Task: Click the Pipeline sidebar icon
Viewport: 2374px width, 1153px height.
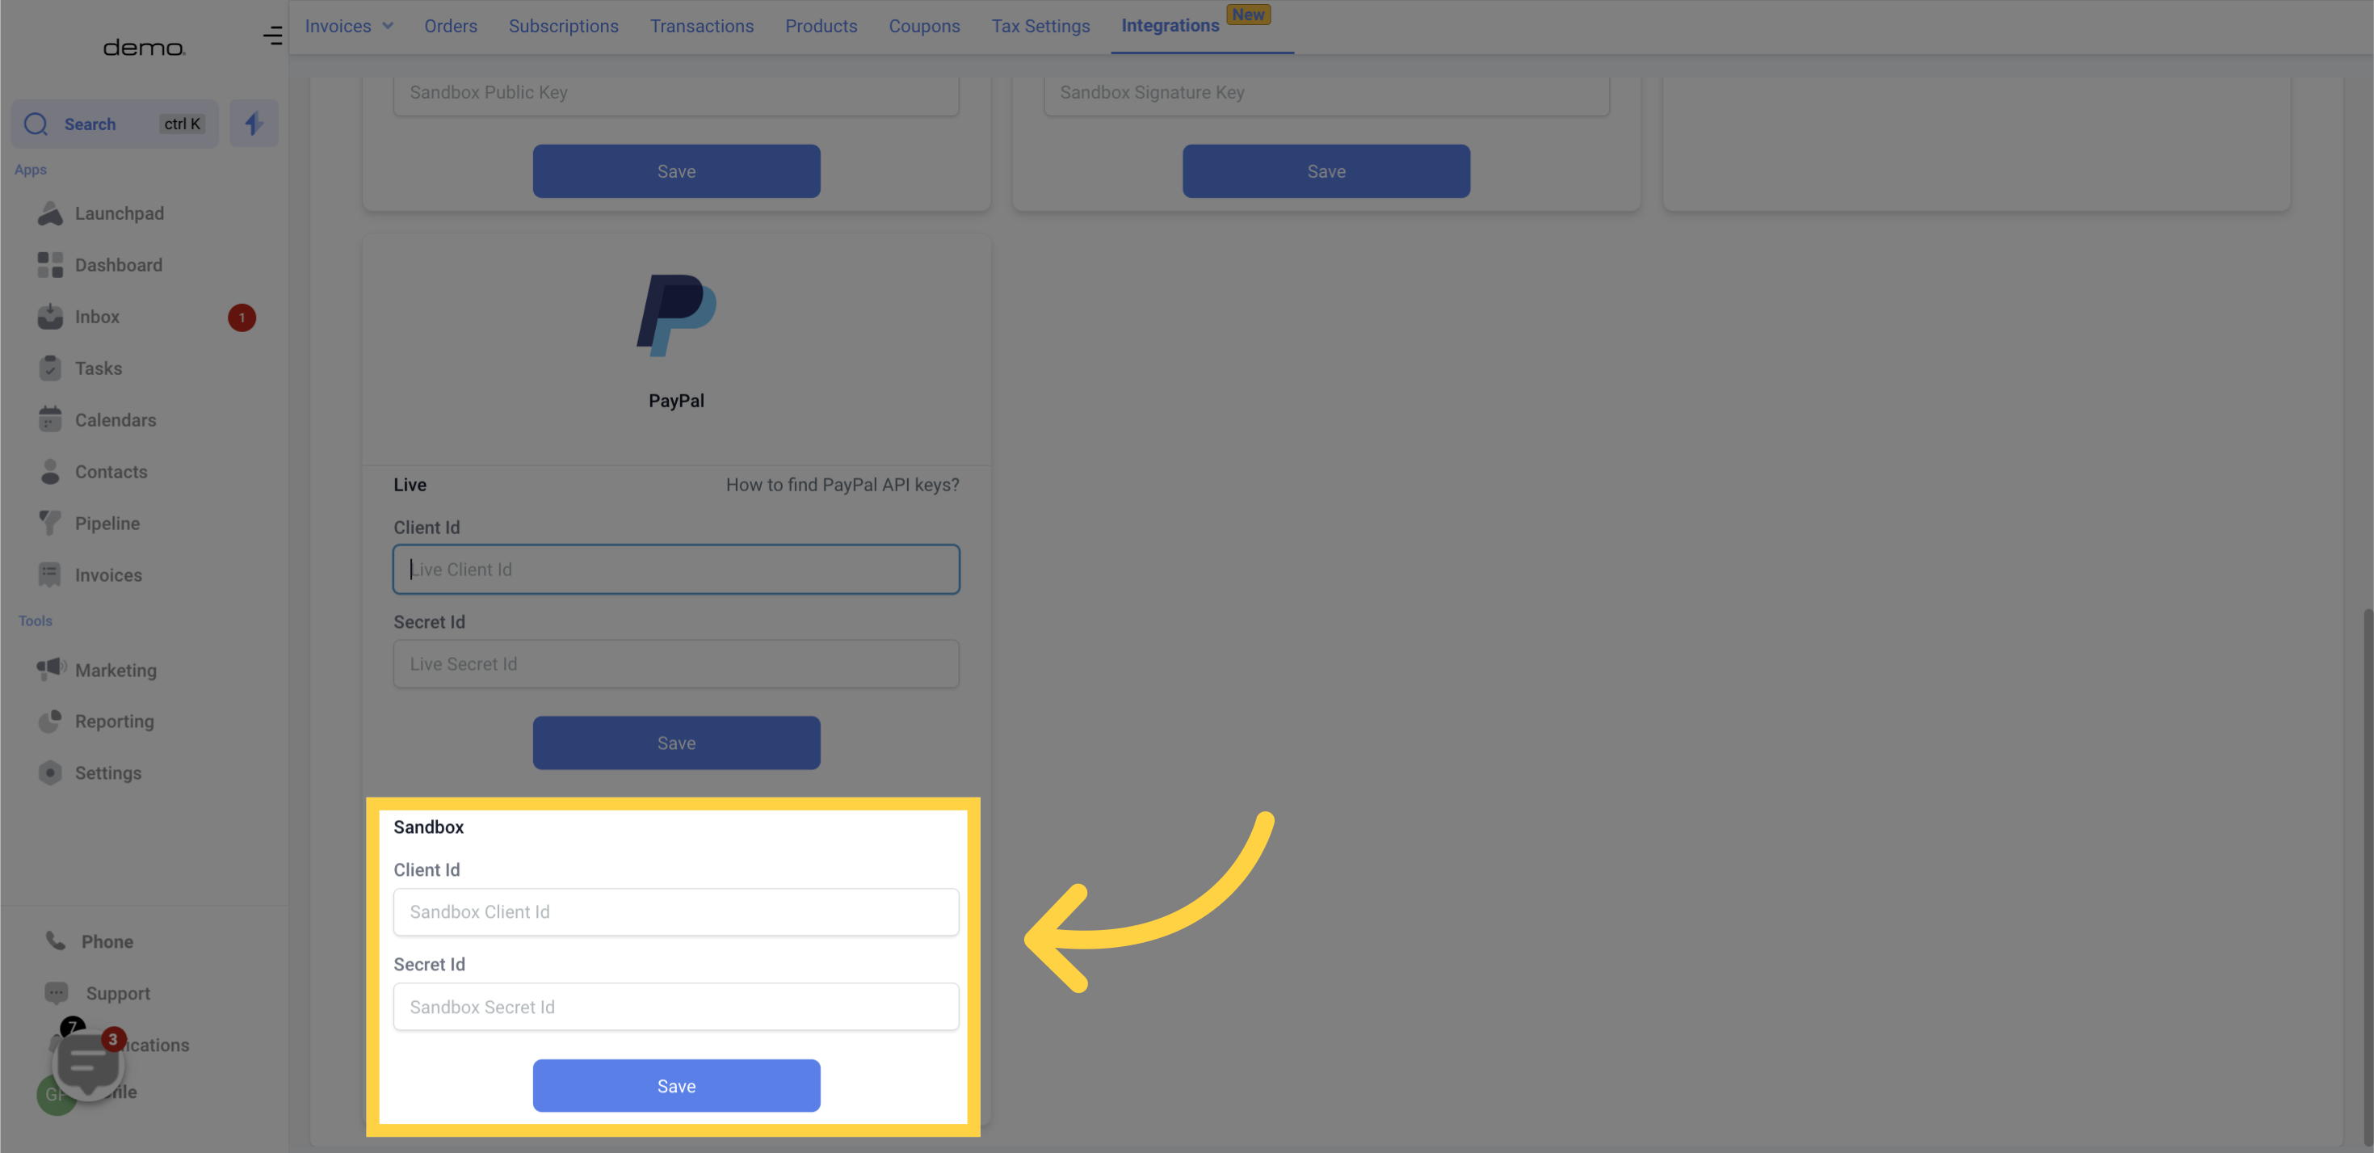Action: (x=50, y=523)
